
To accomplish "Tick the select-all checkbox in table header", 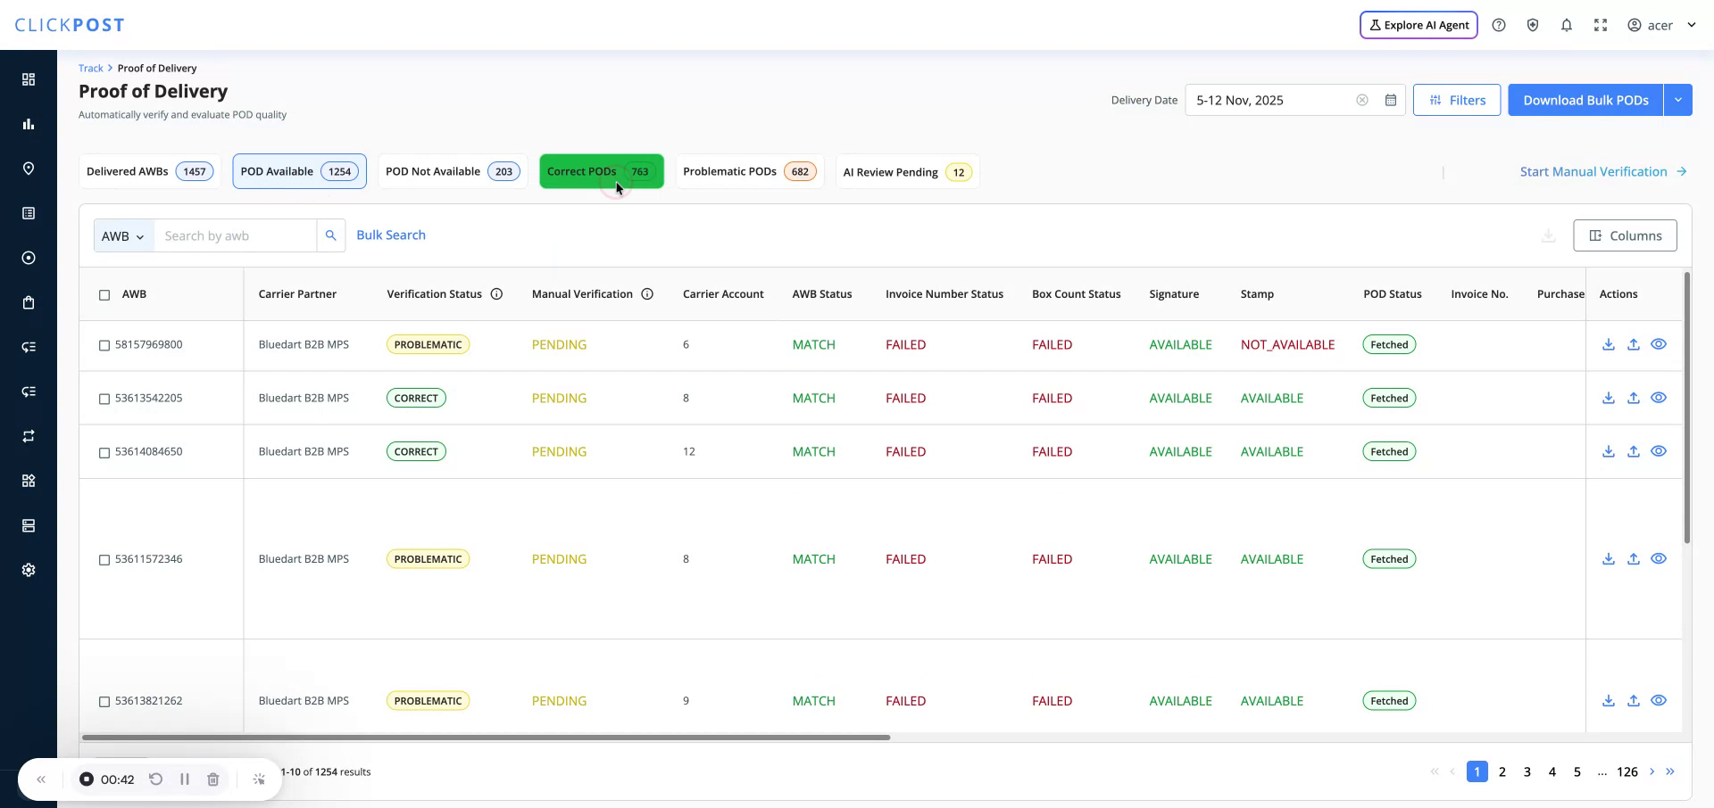I will [104, 295].
